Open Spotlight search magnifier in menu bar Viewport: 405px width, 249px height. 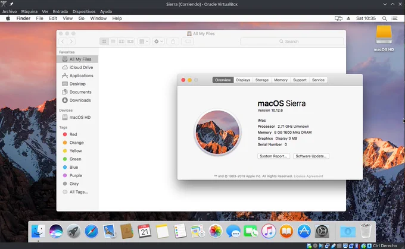[x=384, y=18]
